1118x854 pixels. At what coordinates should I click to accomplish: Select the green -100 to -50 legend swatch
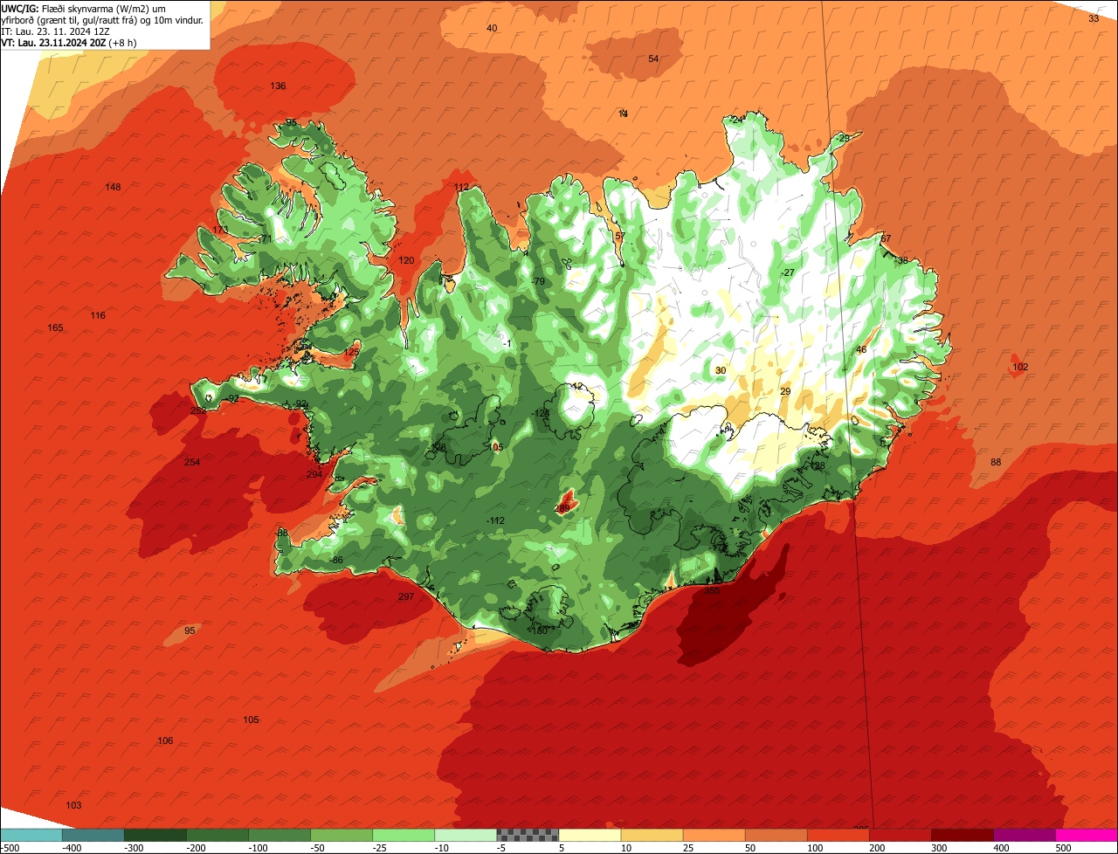click(279, 835)
